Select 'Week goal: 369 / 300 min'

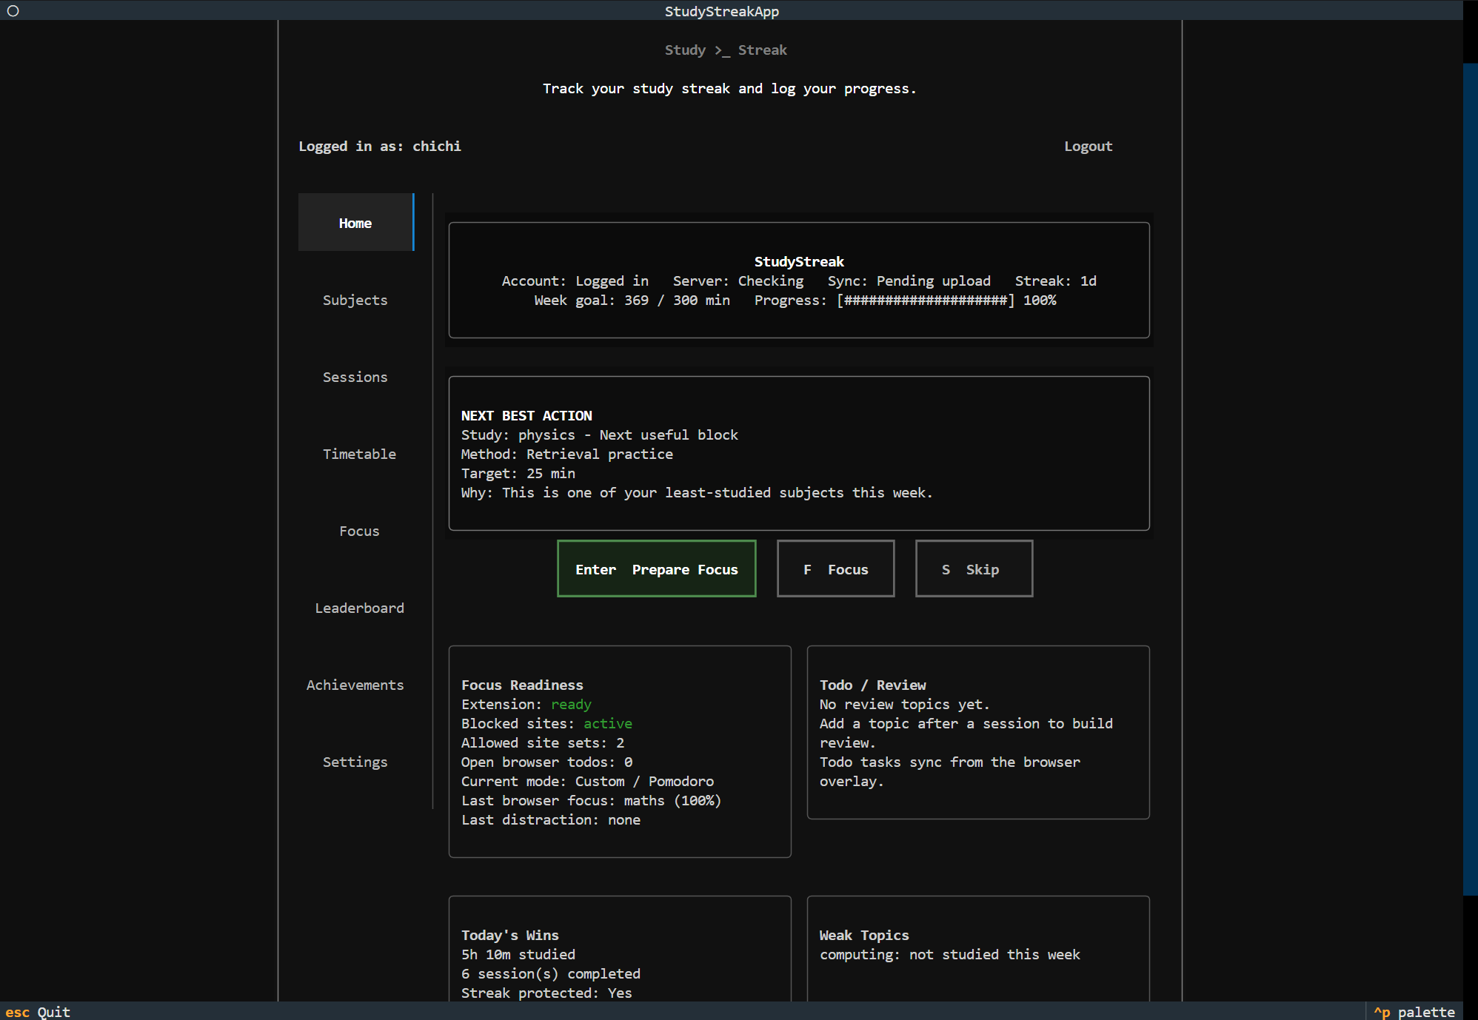[x=632, y=300]
